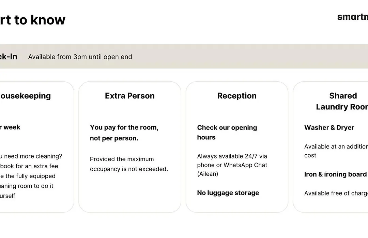This screenshot has width=368, height=238.
Task: Click "Available at an additional cost" text
Action: 336,151
